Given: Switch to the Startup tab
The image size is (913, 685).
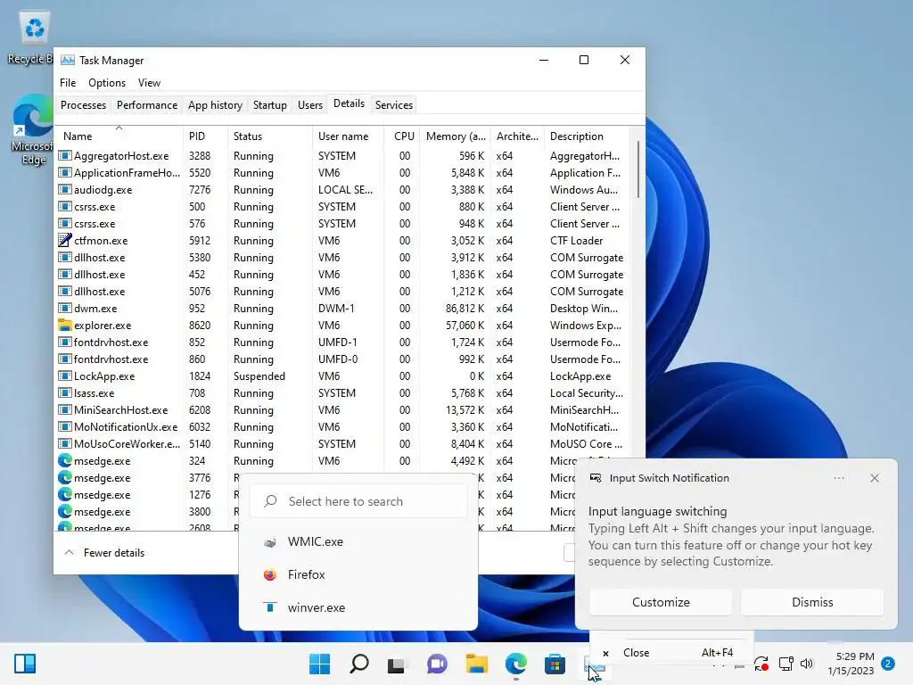Looking at the screenshot, I should tap(269, 105).
